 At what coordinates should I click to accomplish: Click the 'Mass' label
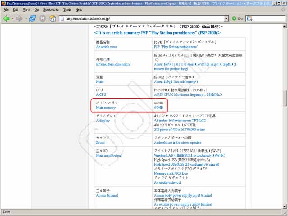[100, 81]
